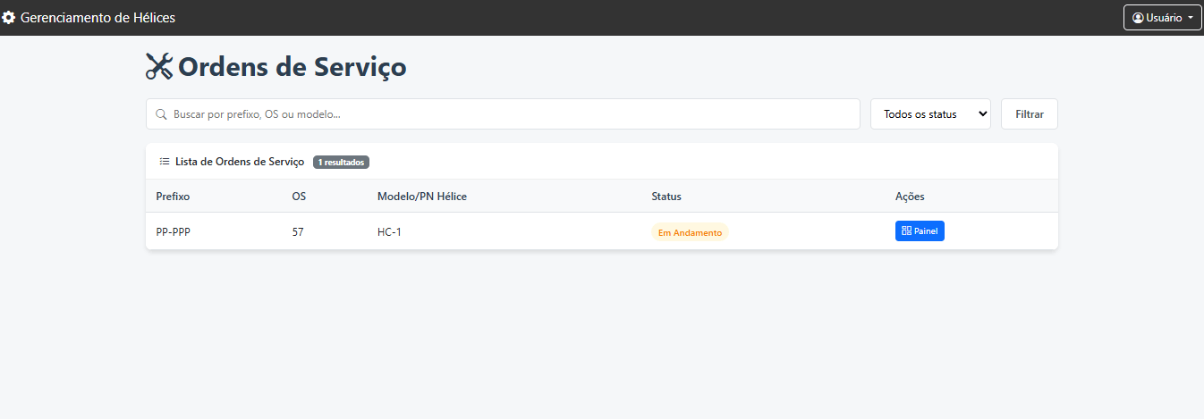
Task: Click the Filtrar button
Action: click(x=1030, y=114)
